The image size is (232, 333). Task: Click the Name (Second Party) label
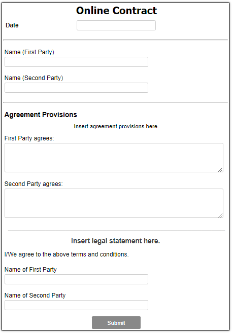click(34, 78)
